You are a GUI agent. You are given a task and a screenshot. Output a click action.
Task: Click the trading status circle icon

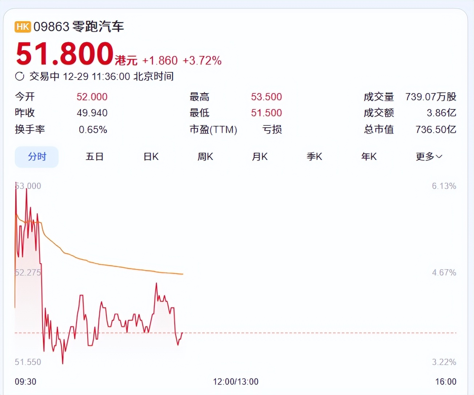click(20, 76)
